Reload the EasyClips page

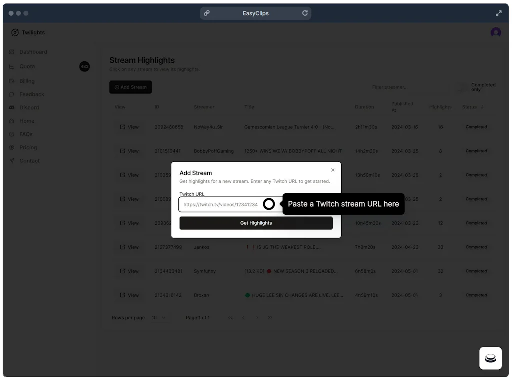pyautogui.click(x=305, y=13)
